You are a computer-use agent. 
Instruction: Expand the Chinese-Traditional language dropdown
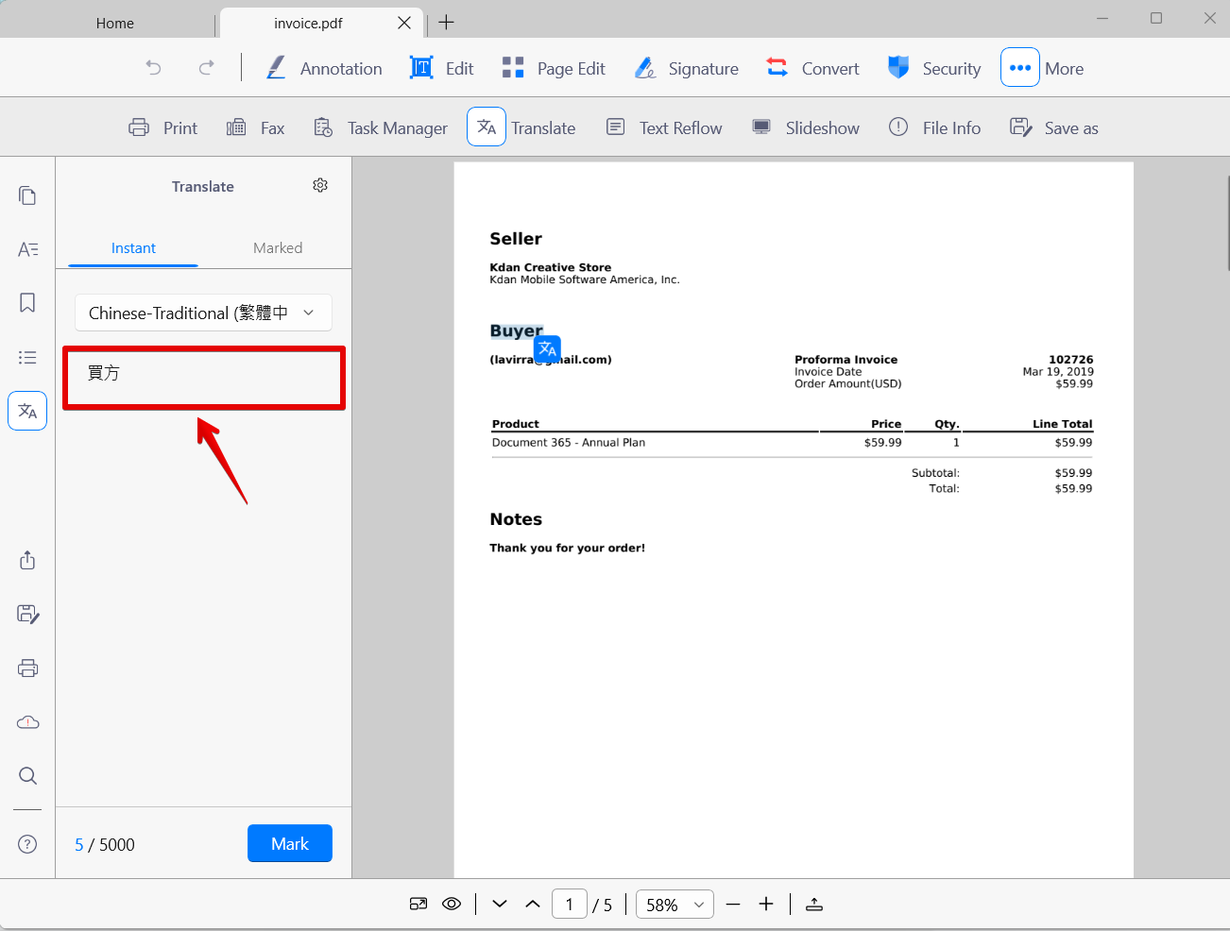click(203, 313)
